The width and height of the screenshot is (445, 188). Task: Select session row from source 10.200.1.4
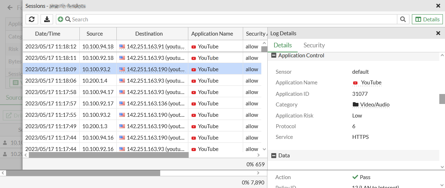pyautogui.click(x=95, y=81)
